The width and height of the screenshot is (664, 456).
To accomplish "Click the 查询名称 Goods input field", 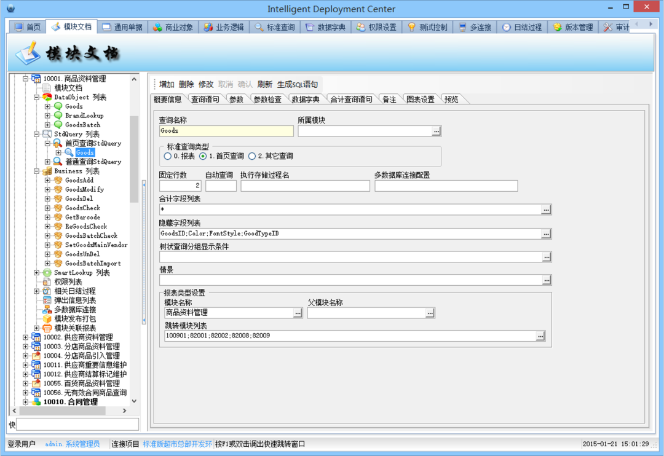I will click(x=226, y=132).
